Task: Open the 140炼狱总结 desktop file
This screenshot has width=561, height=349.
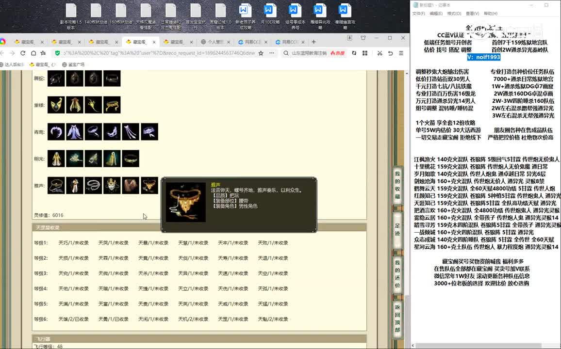Action: 96,14
